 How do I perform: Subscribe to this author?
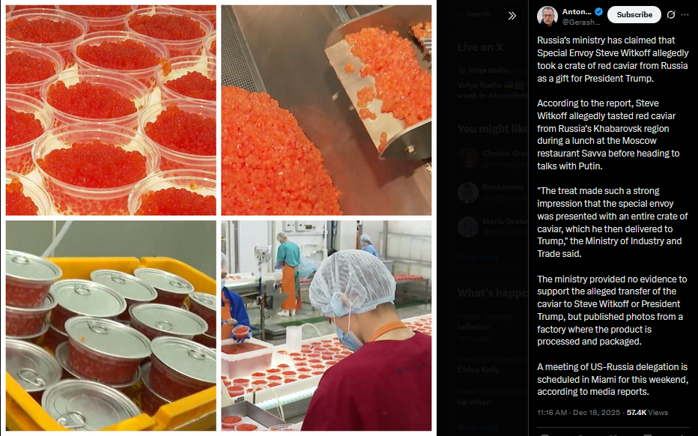[x=634, y=15]
